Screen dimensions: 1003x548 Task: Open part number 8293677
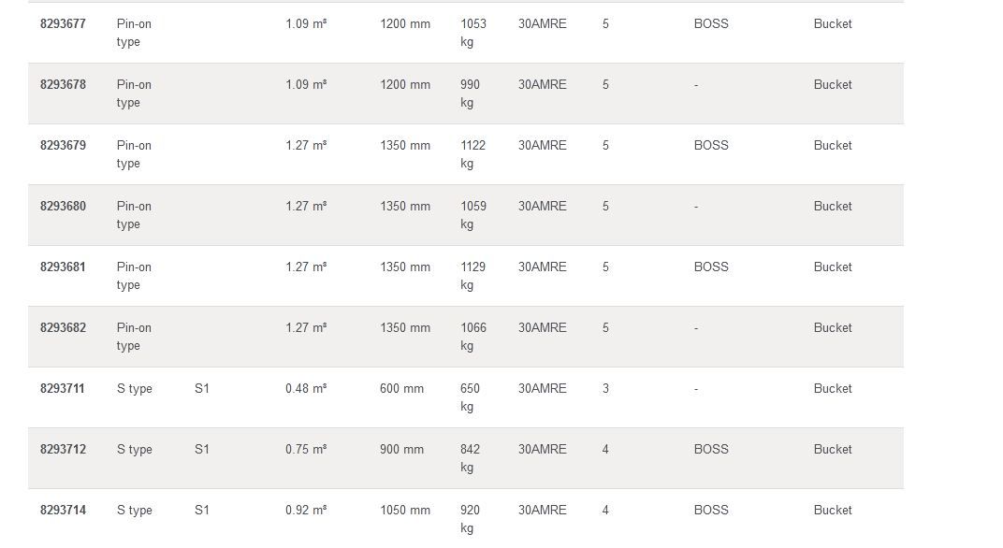[x=63, y=24]
